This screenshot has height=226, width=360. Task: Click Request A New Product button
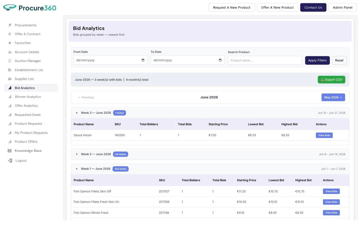click(x=232, y=8)
